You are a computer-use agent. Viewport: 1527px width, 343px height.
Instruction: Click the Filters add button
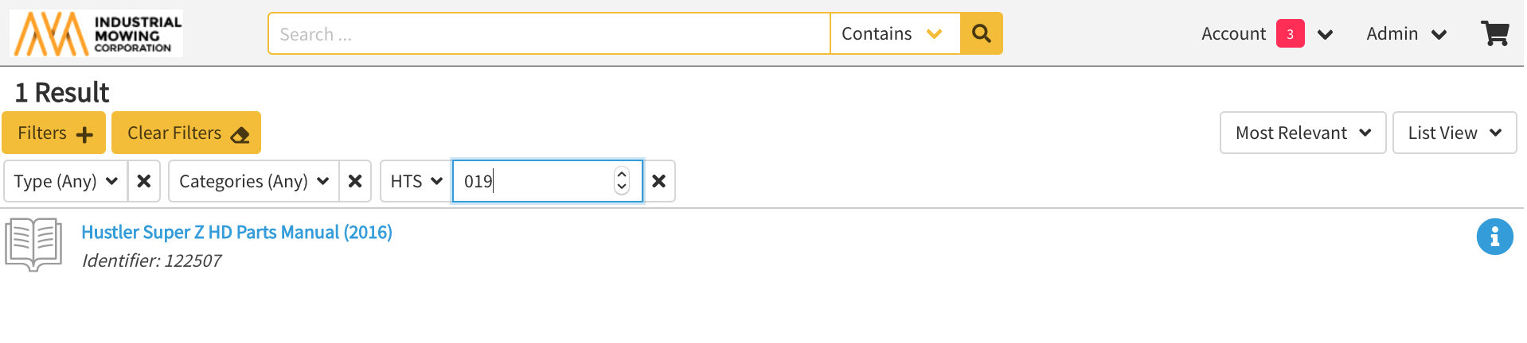click(54, 133)
